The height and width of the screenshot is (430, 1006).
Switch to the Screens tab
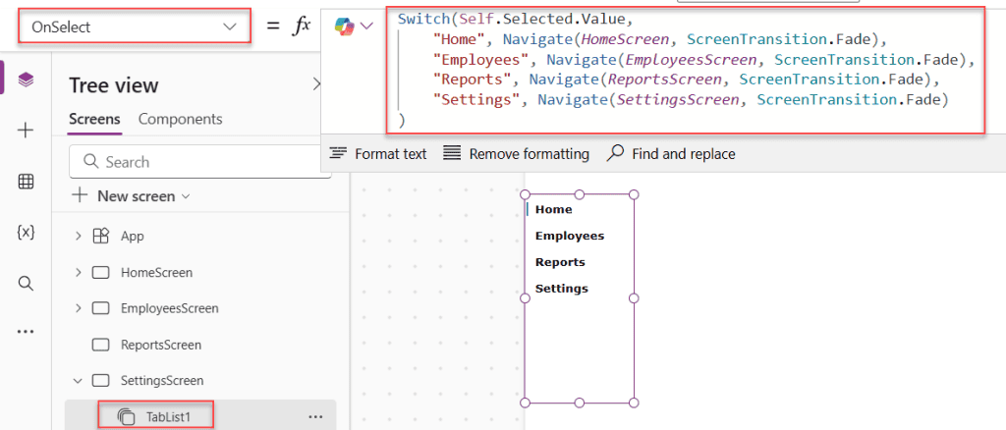[94, 119]
